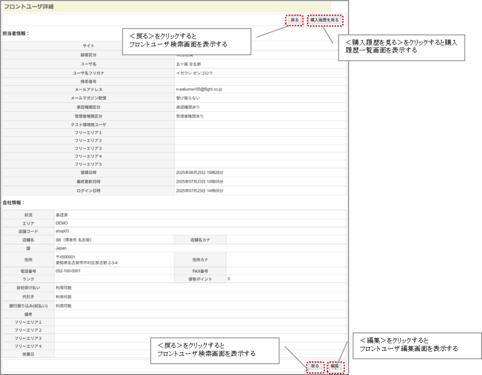Click the phone number 052-100-0001
482x375 pixels.
[68, 271]
